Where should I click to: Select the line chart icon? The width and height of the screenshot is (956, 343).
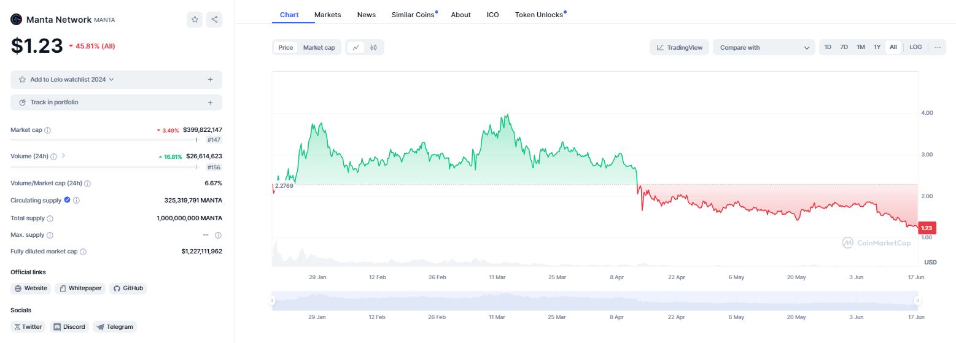[x=356, y=47]
